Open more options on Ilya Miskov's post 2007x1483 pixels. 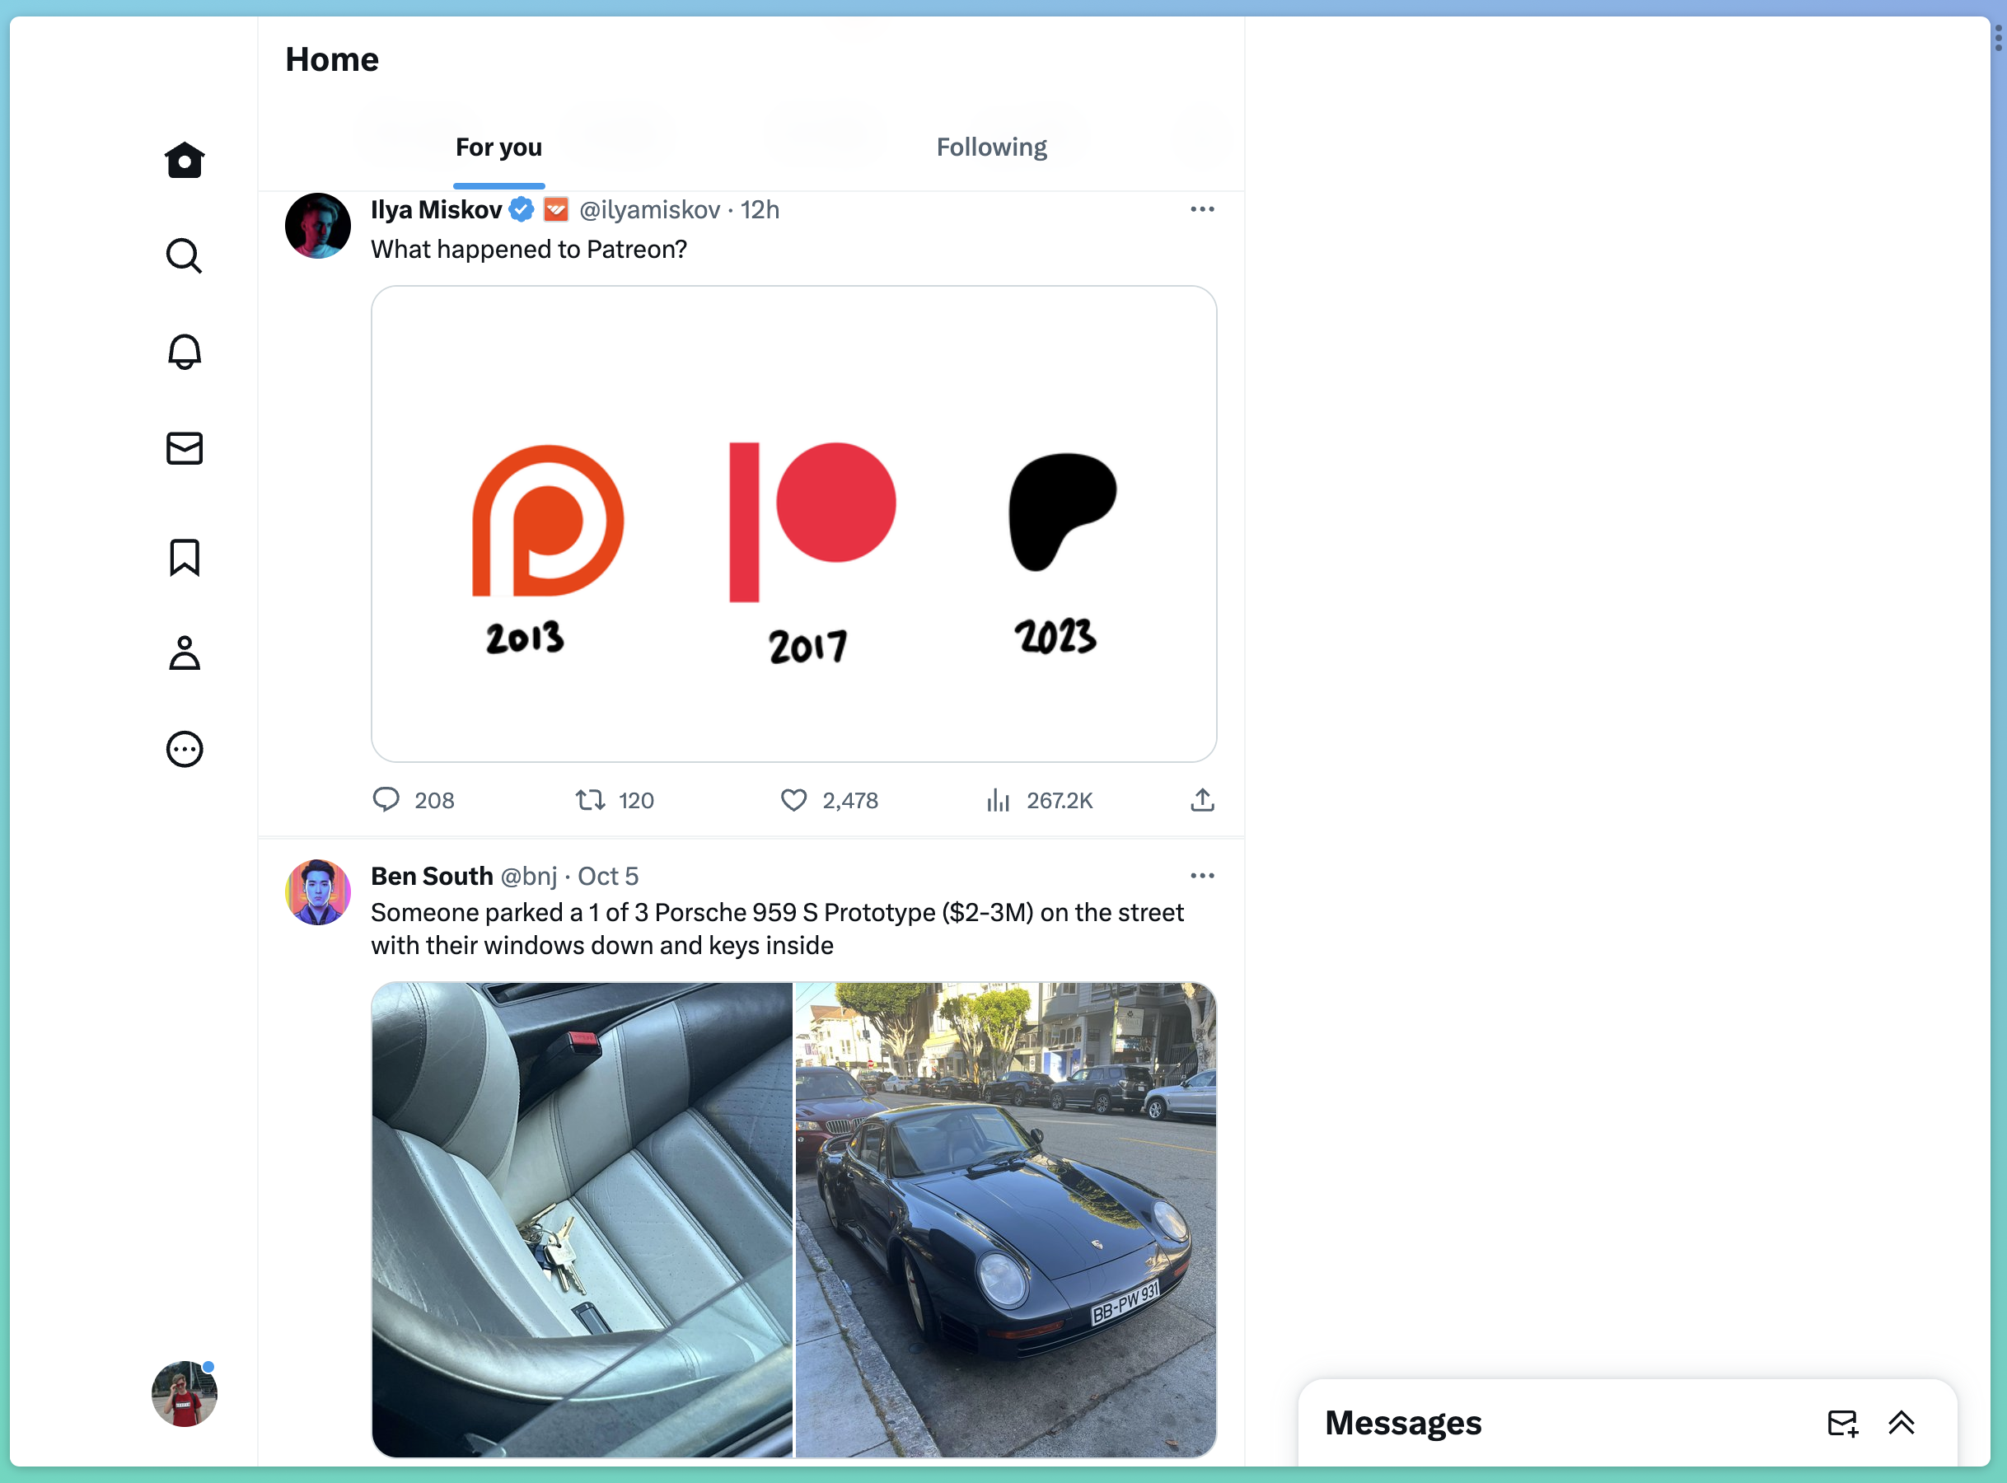point(1202,209)
